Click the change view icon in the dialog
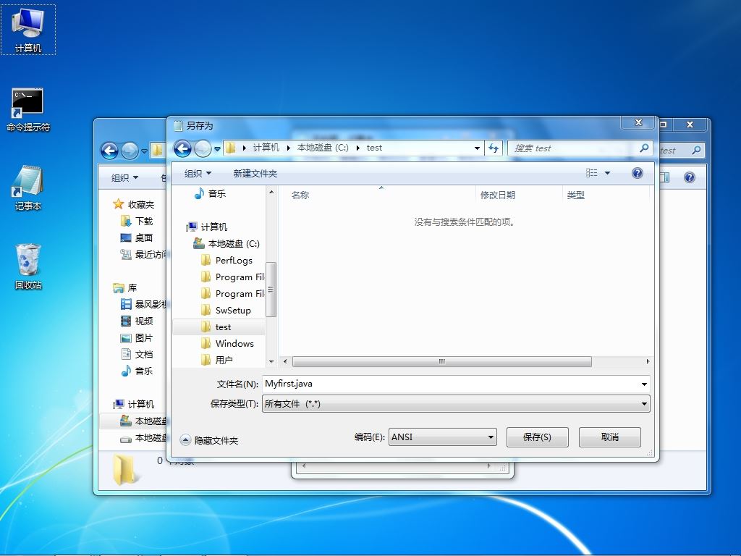 click(592, 173)
